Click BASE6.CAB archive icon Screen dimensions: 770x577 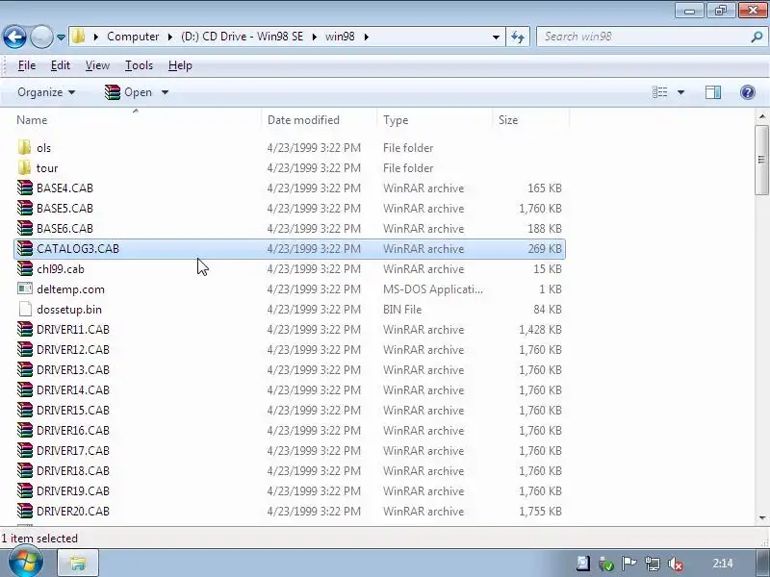pos(25,228)
